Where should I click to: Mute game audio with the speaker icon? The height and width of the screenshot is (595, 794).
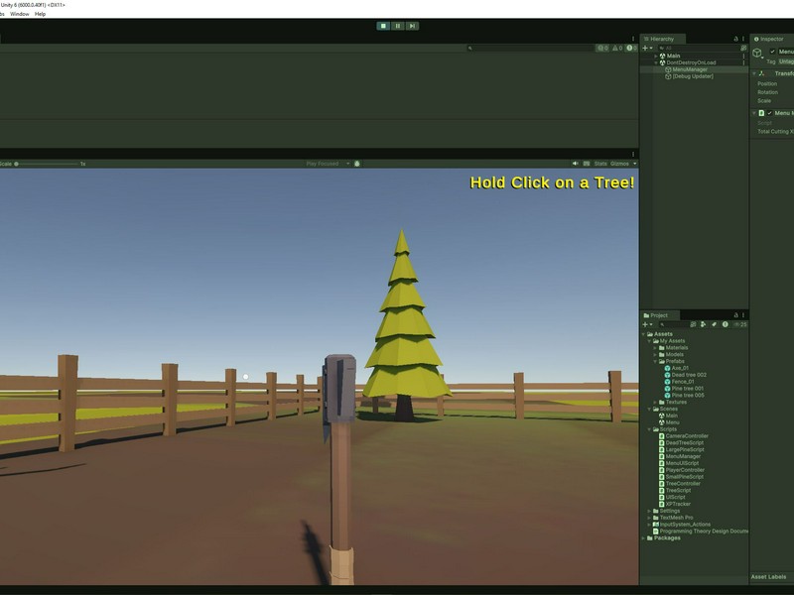pyautogui.click(x=576, y=164)
